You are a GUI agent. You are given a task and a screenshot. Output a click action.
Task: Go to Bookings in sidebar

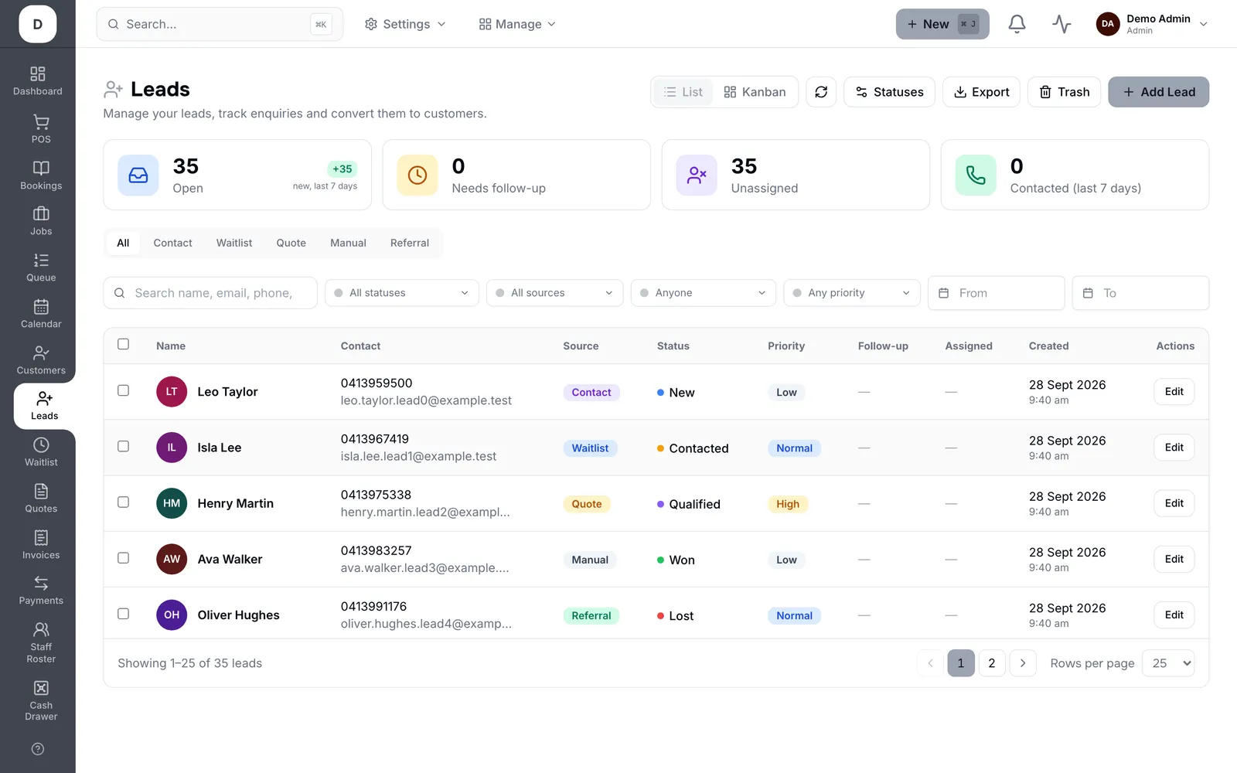[41, 175]
